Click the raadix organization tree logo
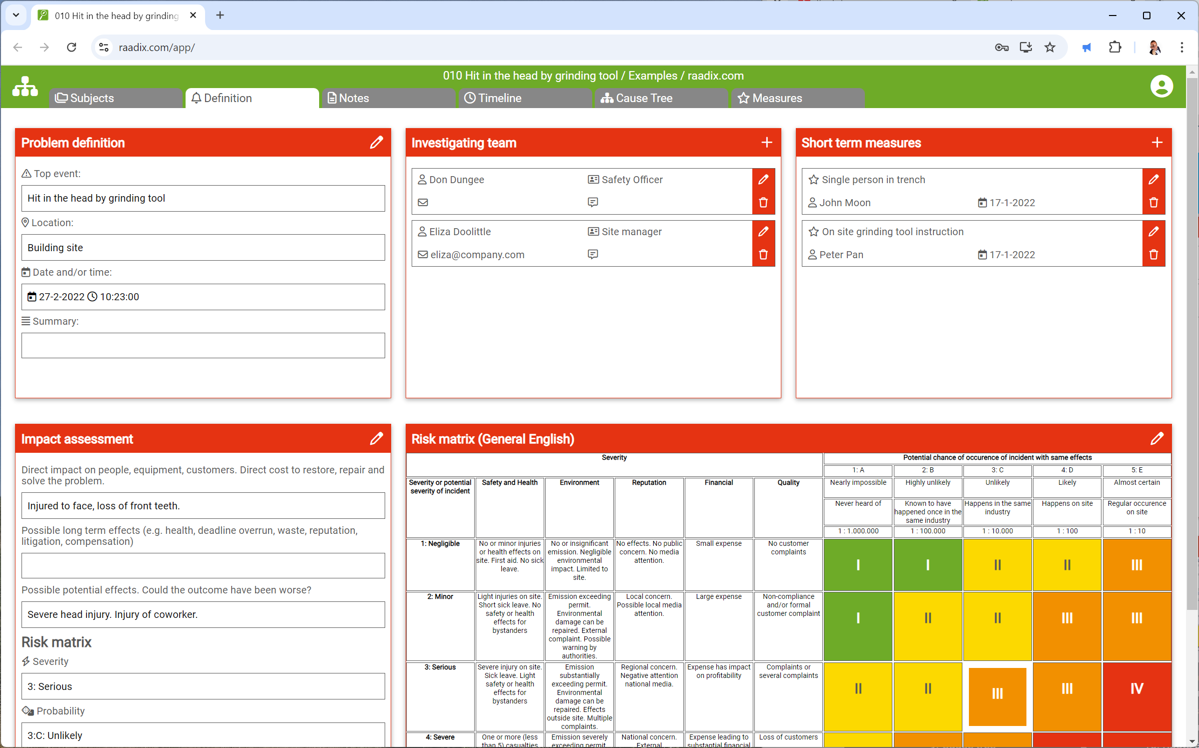The width and height of the screenshot is (1199, 748). pos(25,87)
